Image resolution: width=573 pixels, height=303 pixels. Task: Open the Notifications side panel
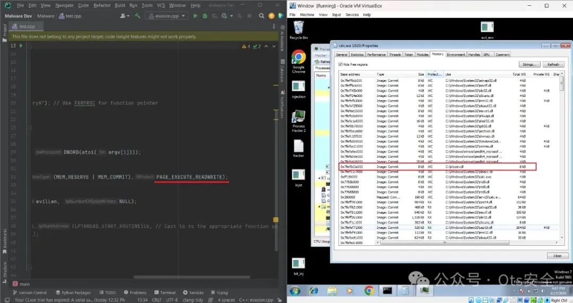click(x=282, y=104)
